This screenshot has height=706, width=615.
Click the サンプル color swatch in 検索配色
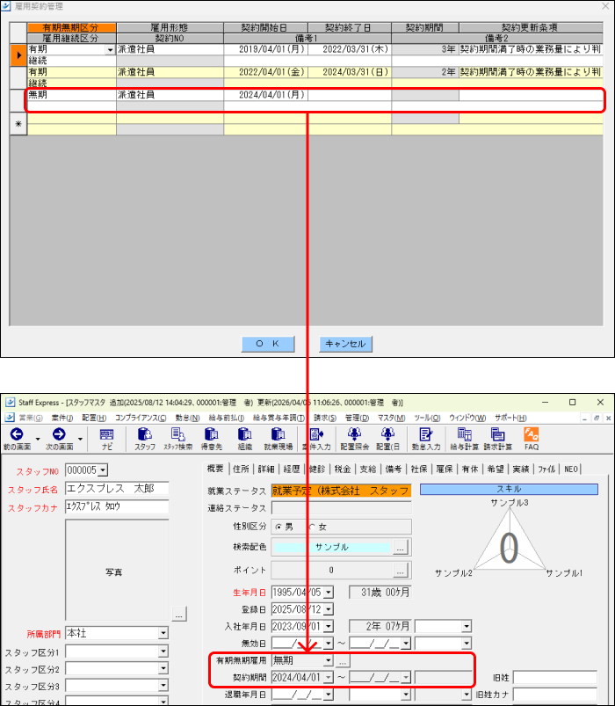click(331, 547)
